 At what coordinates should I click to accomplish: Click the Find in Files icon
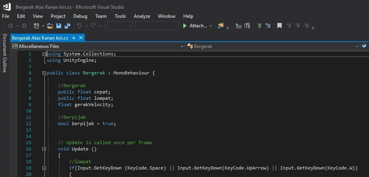[x=221, y=26]
